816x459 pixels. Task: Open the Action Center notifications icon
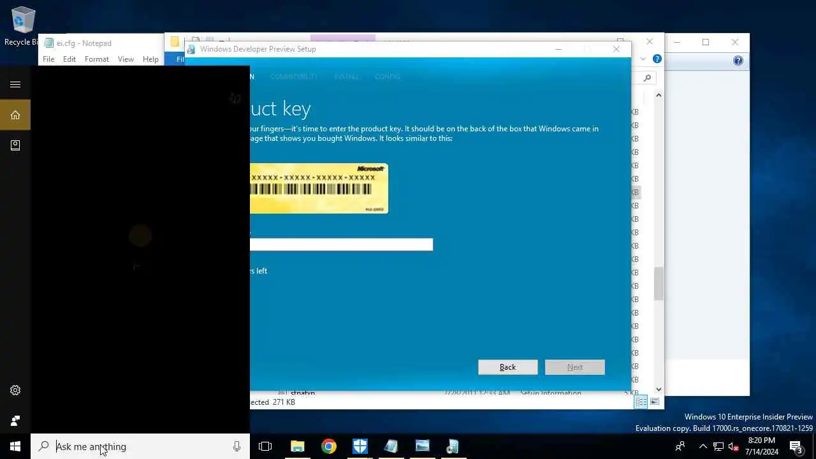point(796,446)
